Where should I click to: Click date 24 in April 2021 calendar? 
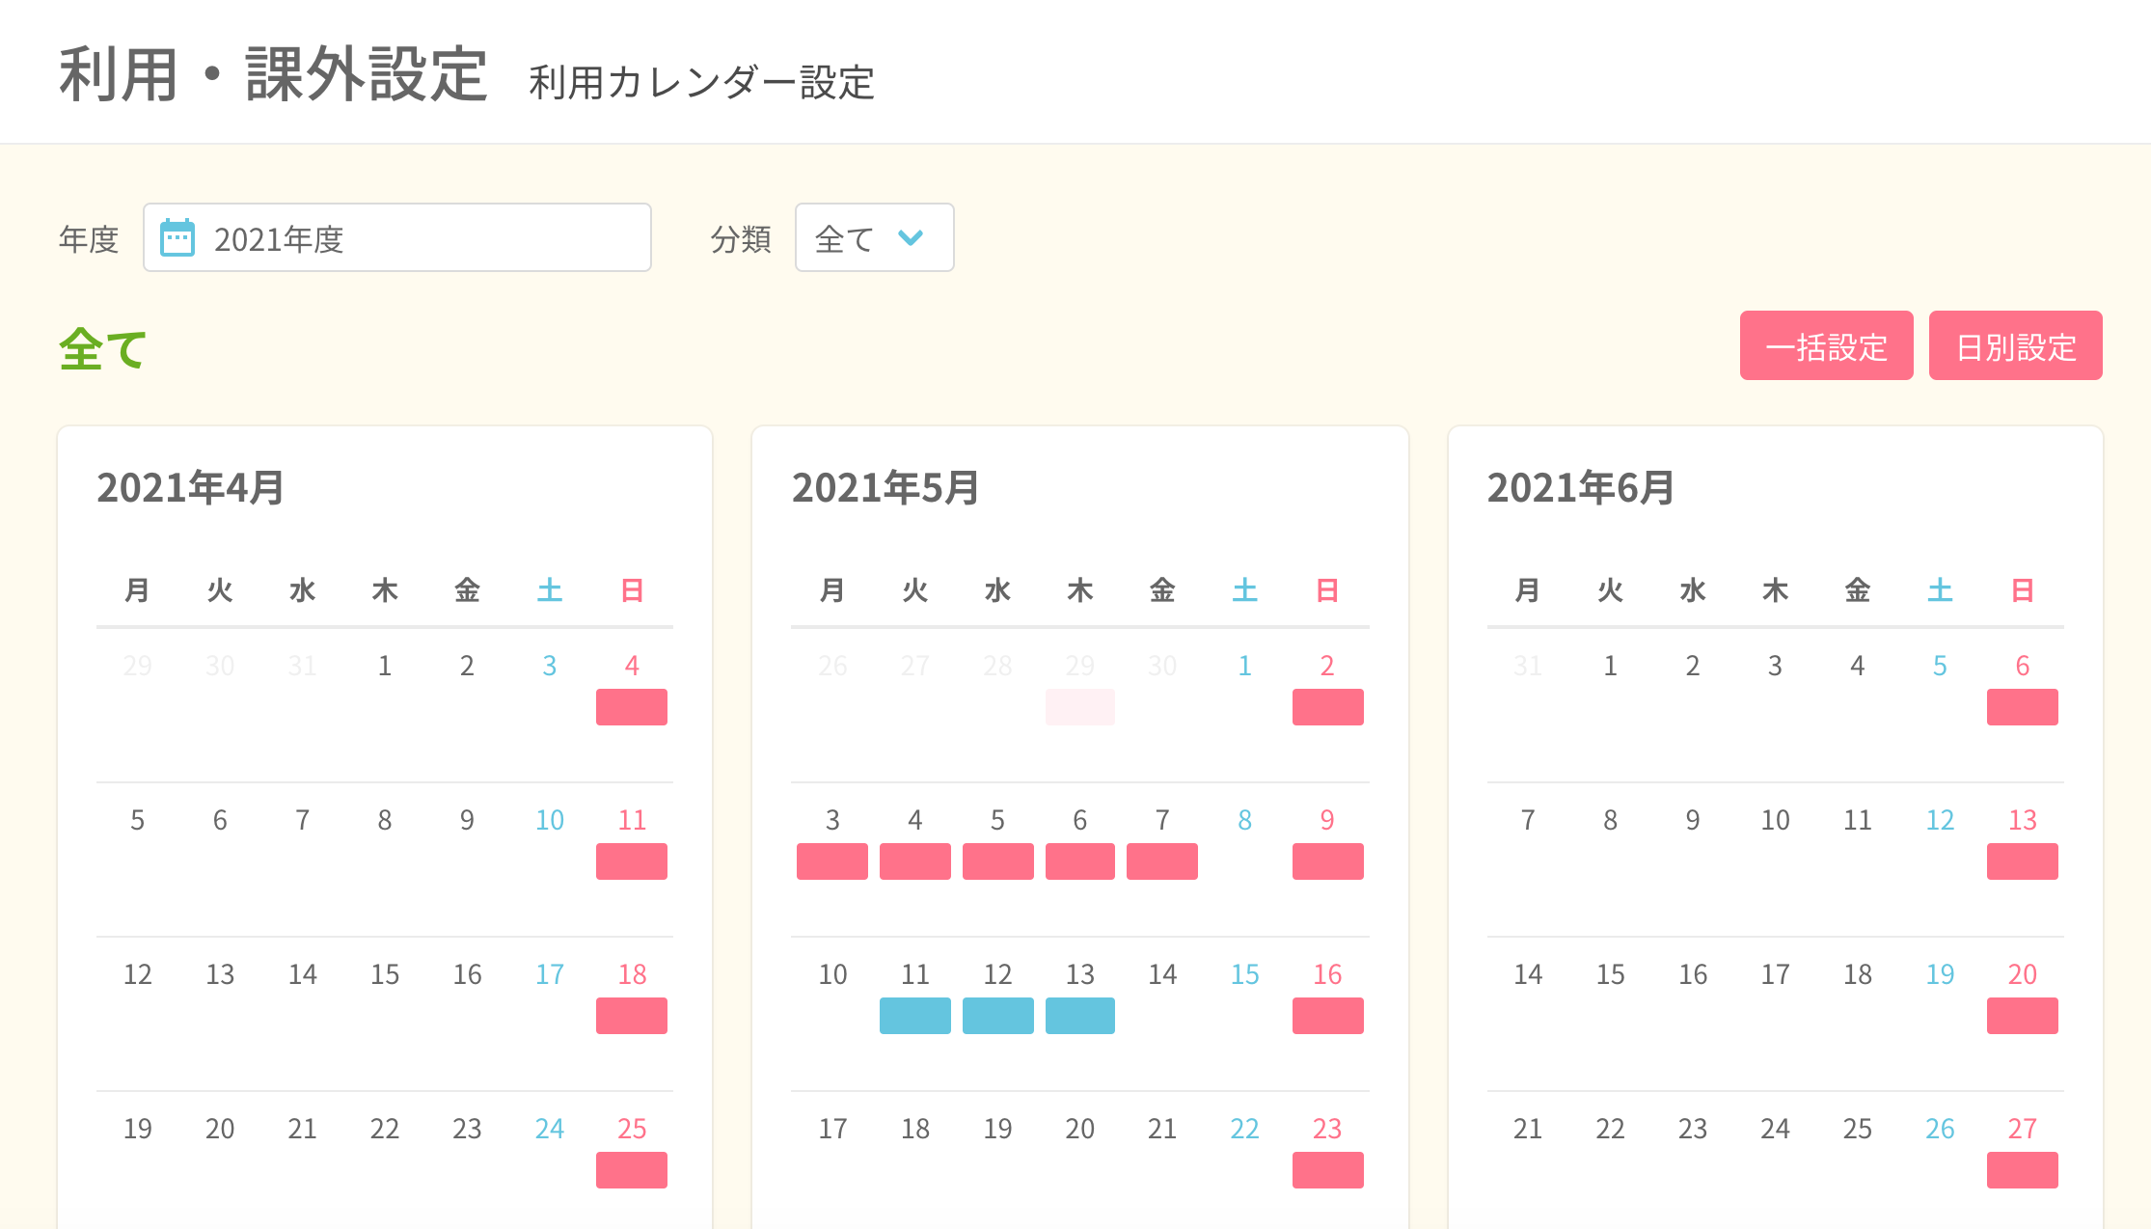click(x=550, y=1129)
